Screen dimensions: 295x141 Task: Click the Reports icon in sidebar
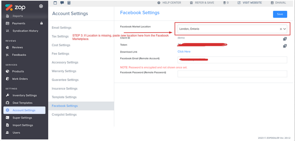(x=7, y=16)
